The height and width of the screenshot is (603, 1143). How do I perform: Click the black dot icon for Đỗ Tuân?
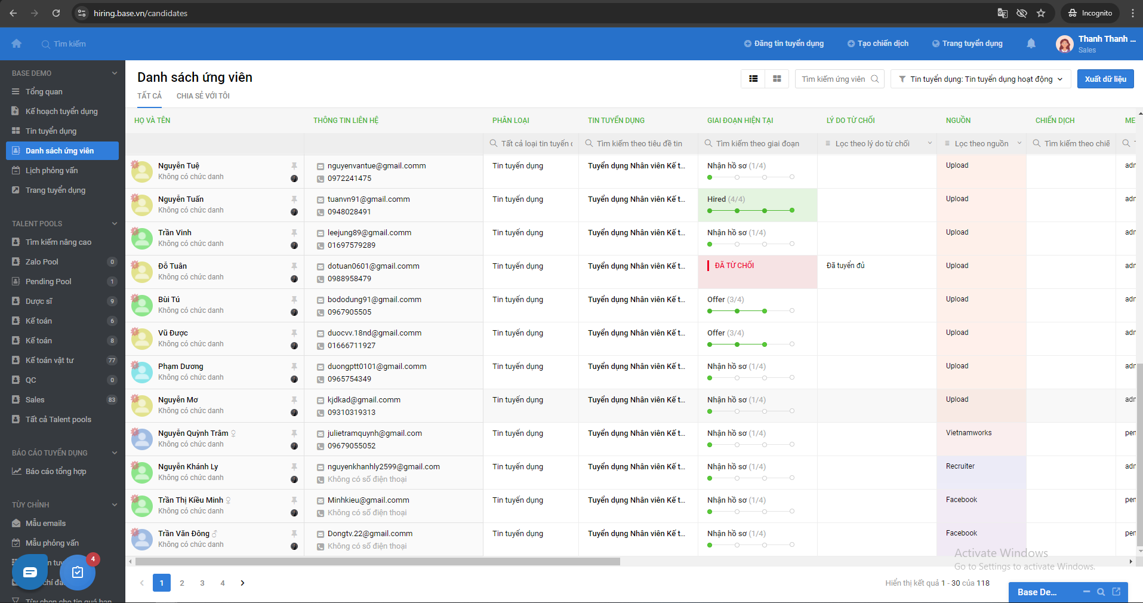click(x=294, y=279)
